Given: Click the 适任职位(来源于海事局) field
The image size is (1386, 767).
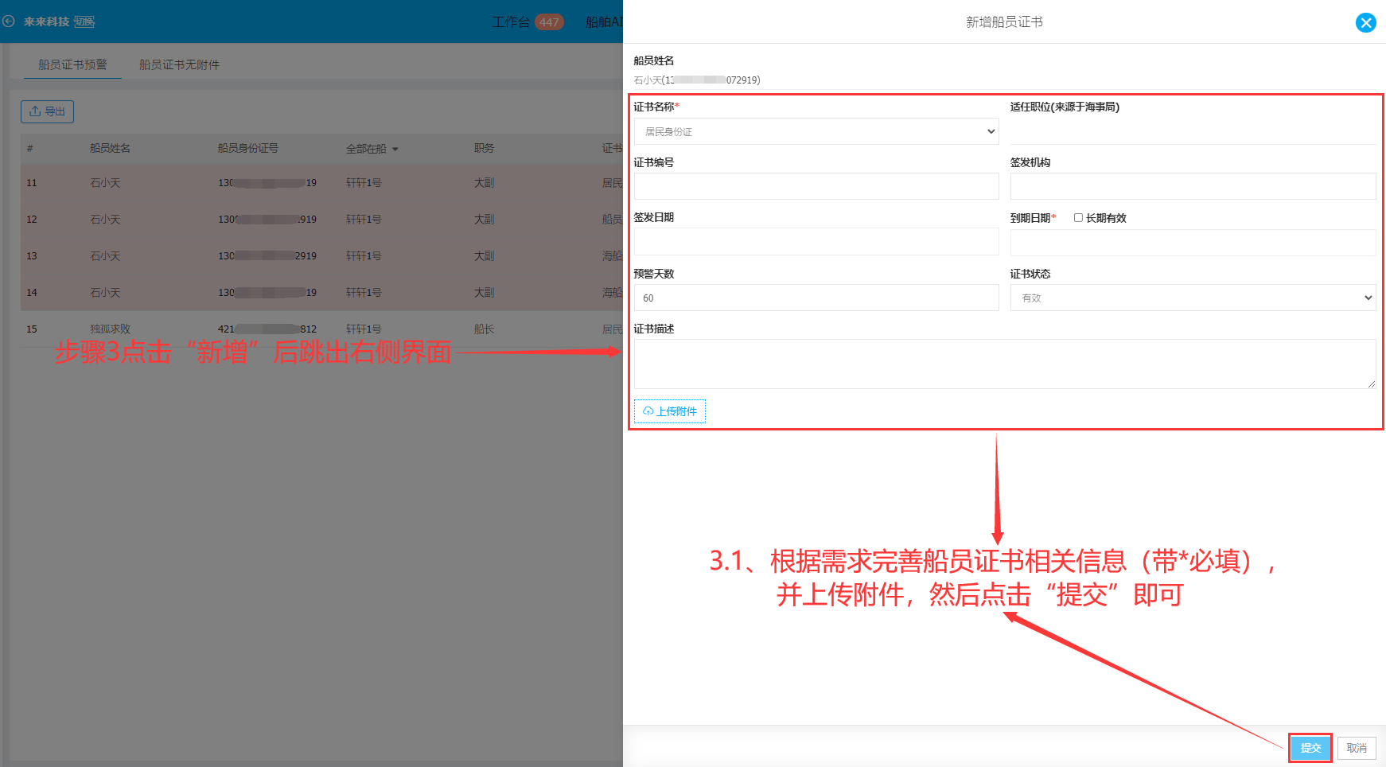Looking at the screenshot, I should [1193, 131].
